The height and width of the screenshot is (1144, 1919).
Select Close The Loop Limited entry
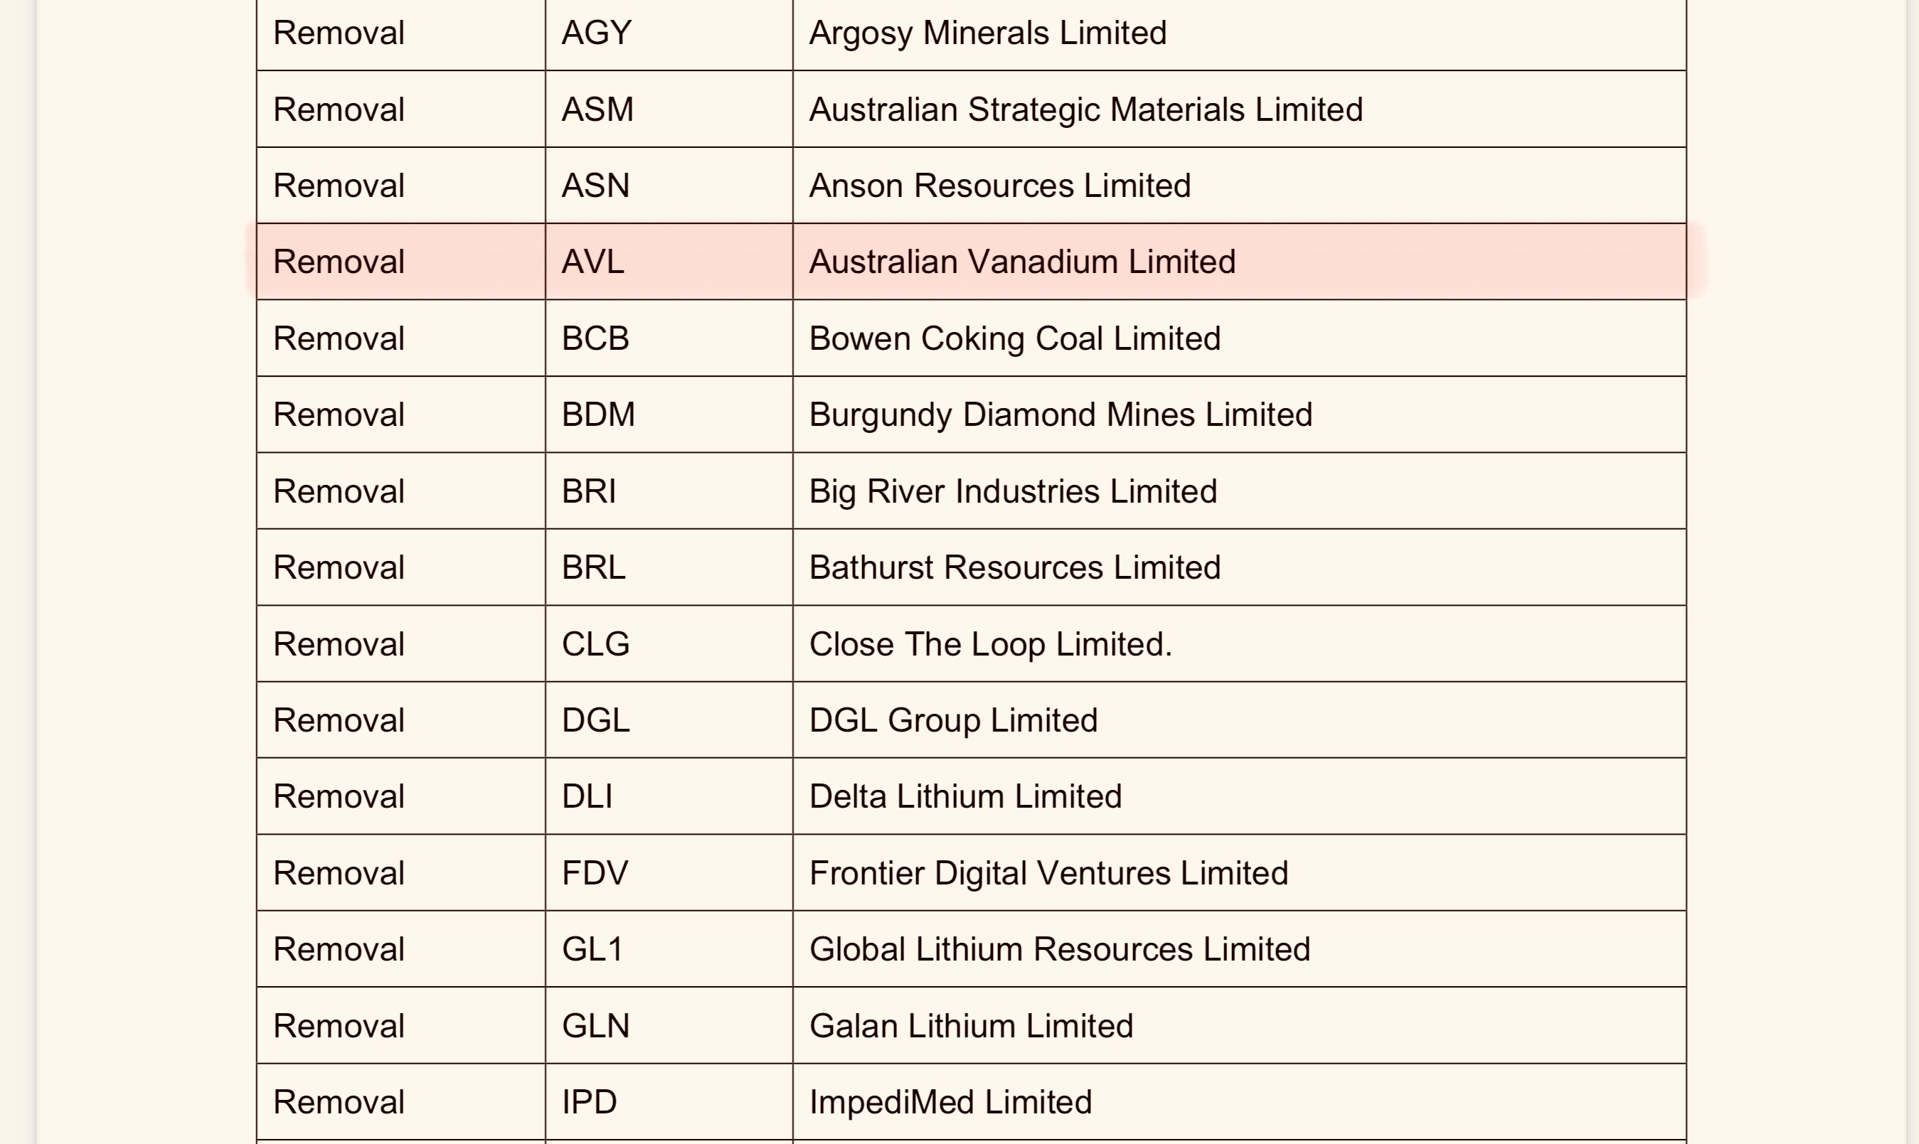click(990, 643)
